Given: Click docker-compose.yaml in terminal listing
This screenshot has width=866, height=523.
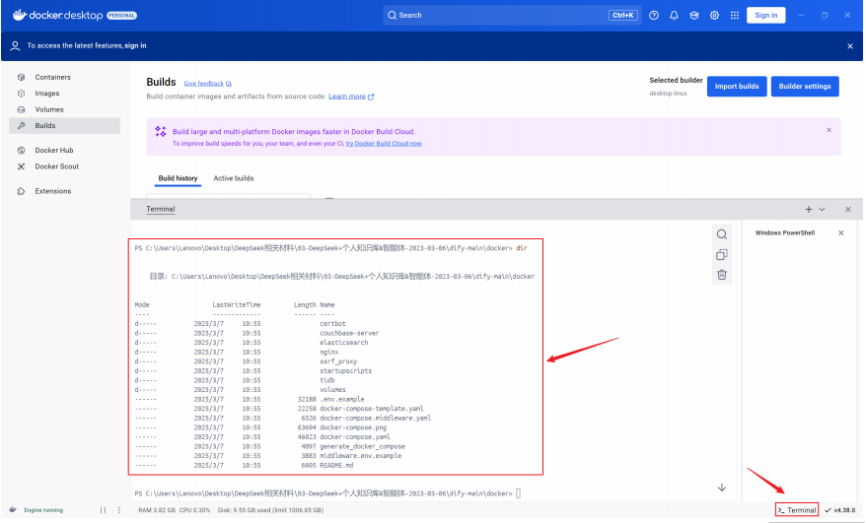Looking at the screenshot, I should point(354,437).
